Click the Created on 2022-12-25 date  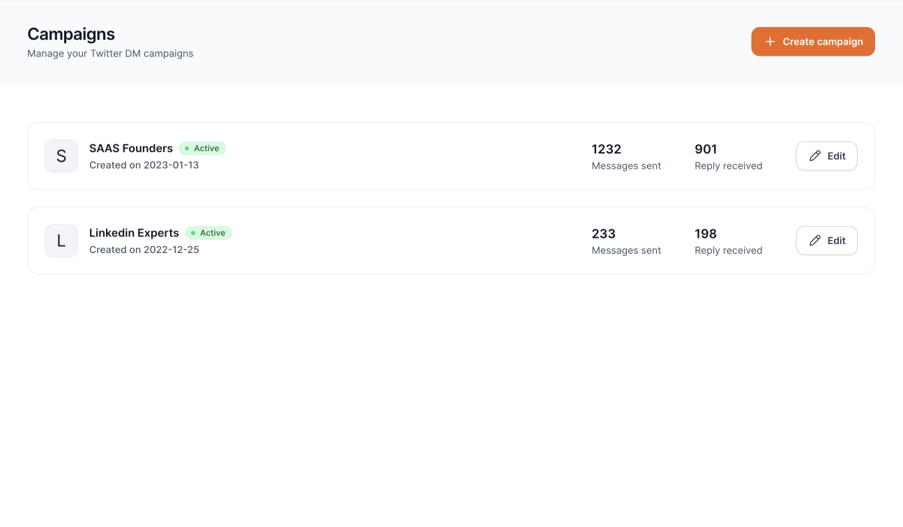(x=144, y=250)
